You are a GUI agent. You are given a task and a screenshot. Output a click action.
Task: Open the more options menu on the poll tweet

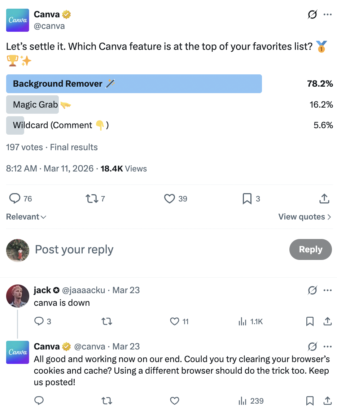click(328, 14)
